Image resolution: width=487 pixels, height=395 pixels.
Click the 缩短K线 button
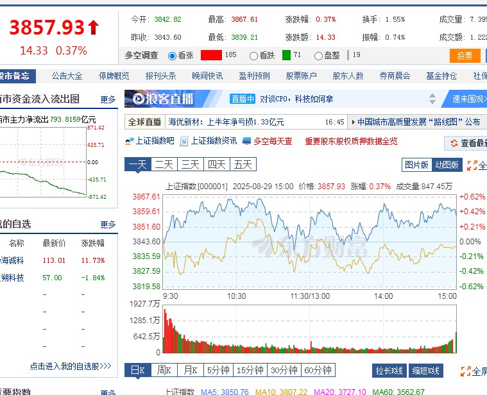pyautogui.click(x=425, y=371)
